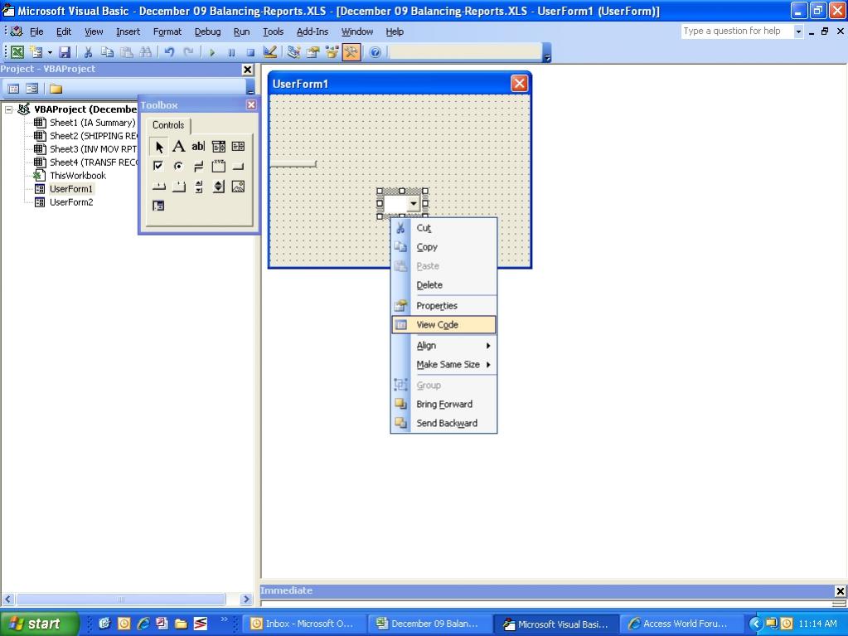Choose the Image control in Toolbox

pyautogui.click(x=238, y=187)
